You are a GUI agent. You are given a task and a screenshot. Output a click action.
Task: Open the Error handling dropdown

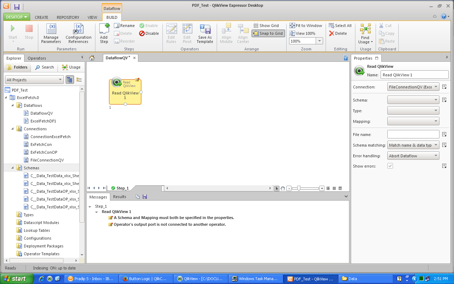(x=413, y=156)
